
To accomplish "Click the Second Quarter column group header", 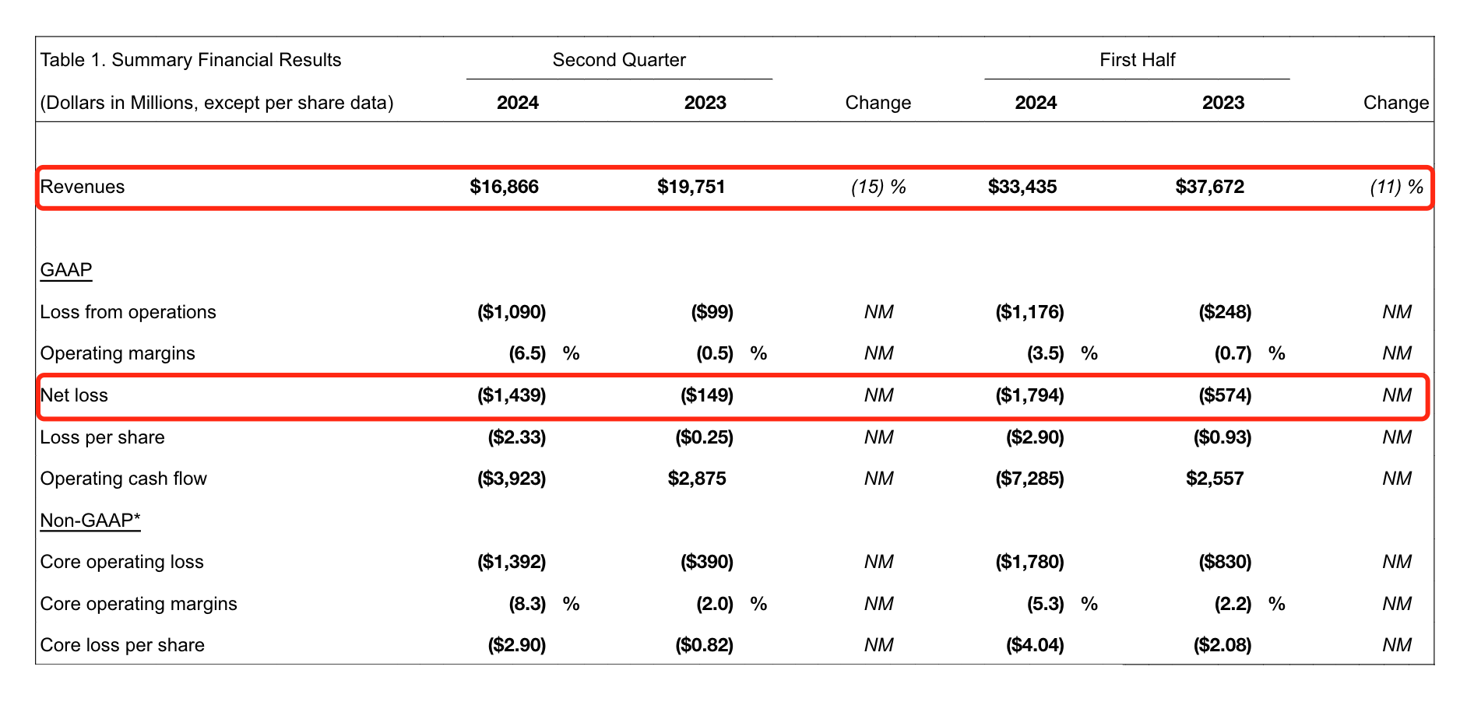I will pos(619,60).
